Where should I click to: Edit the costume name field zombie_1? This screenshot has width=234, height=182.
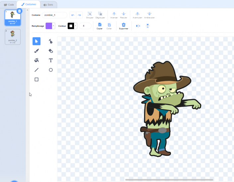[x=54, y=15]
